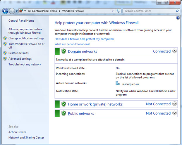182x145 pixels.
Task: Select All Control Panel Items breadcrumb
Action: click(42, 11)
